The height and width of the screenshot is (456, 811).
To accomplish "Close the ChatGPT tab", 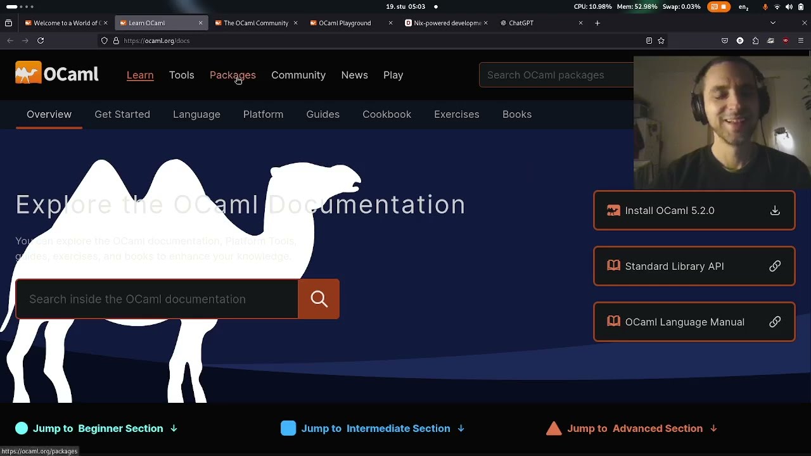I will tap(580, 23).
